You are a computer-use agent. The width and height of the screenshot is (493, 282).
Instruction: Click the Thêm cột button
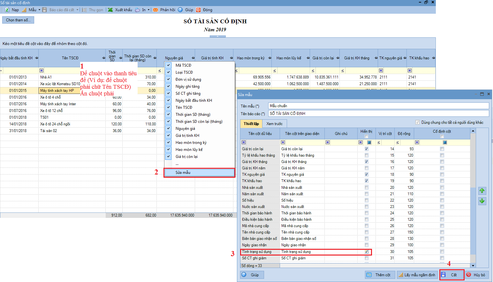[380, 275]
